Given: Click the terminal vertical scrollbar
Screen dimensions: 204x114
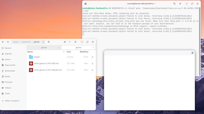Looking at the screenshot, I should click(x=200, y=42).
